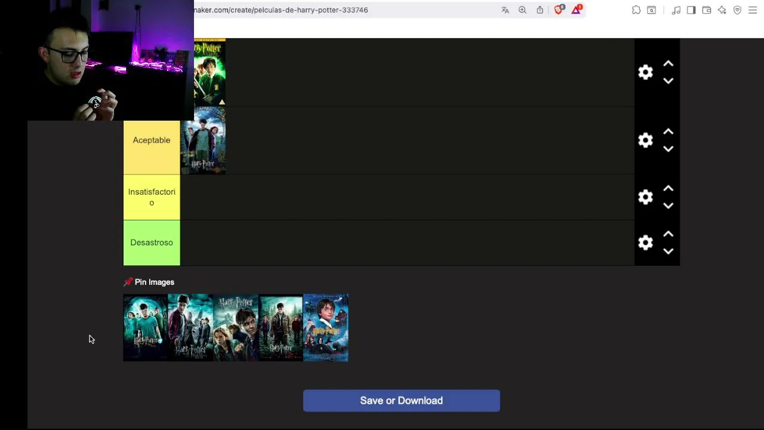Click the Brave VPN shield icon
This screenshot has height=430, width=764.
737,10
